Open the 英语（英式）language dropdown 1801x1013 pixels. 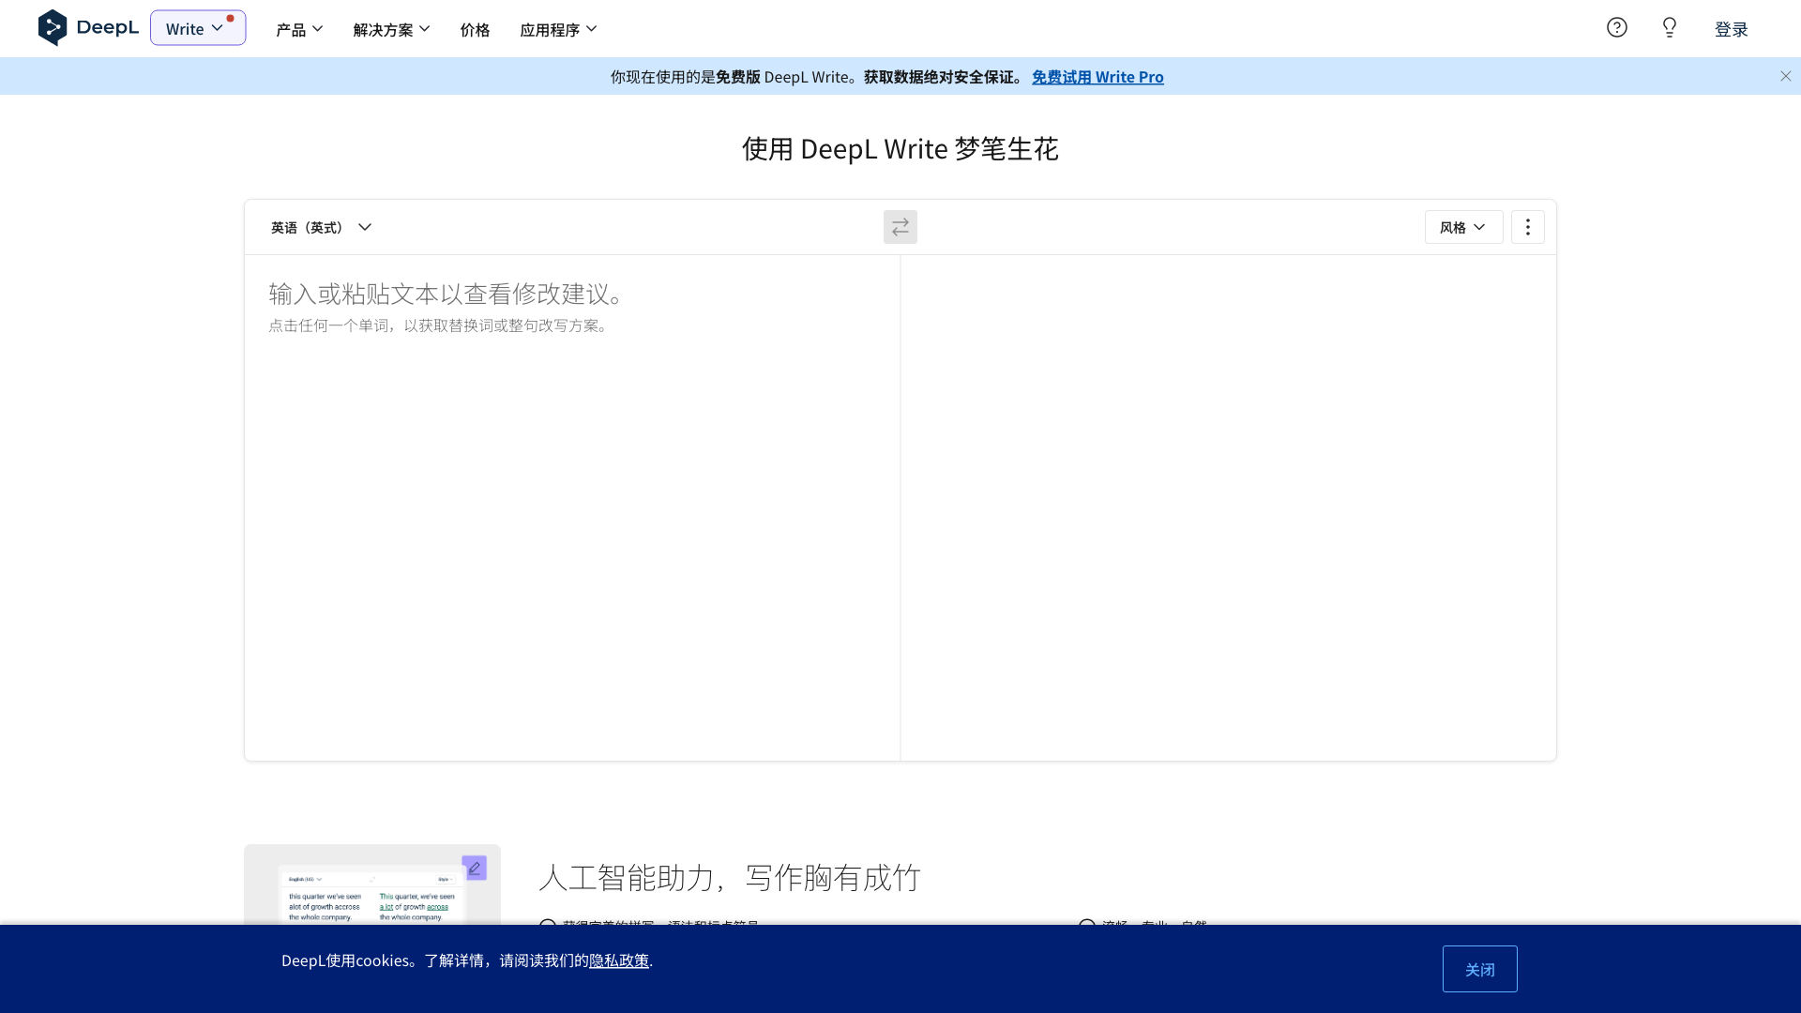322,227
